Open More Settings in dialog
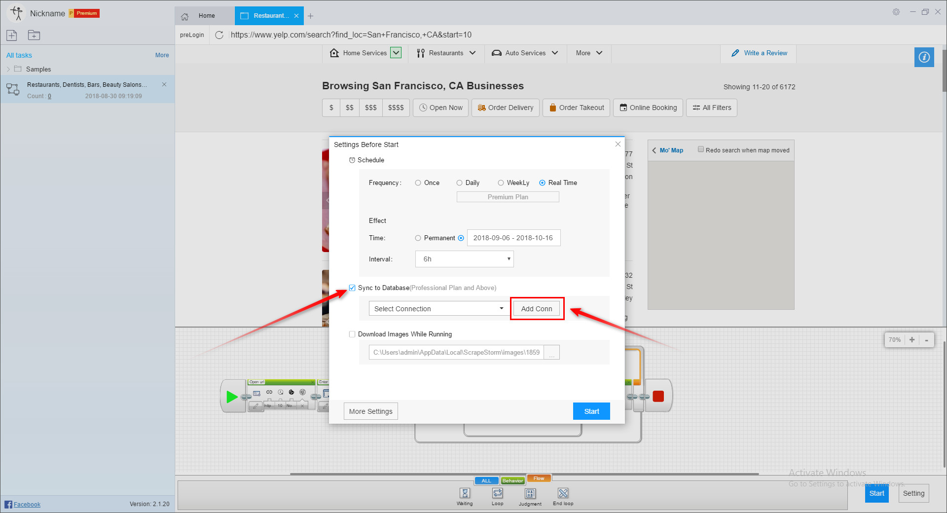Viewport: 947px width, 513px height. [x=371, y=411]
